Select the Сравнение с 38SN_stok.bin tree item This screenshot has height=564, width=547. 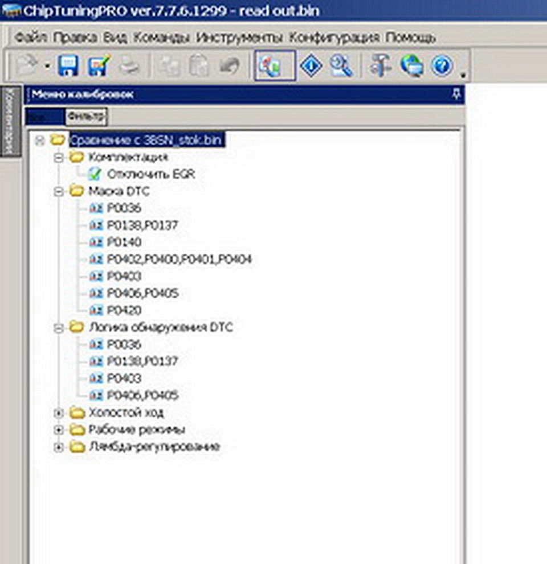click(x=146, y=139)
